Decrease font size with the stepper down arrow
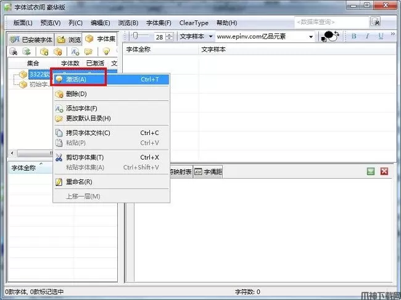The height and width of the screenshot is (300, 401). [x=169, y=39]
